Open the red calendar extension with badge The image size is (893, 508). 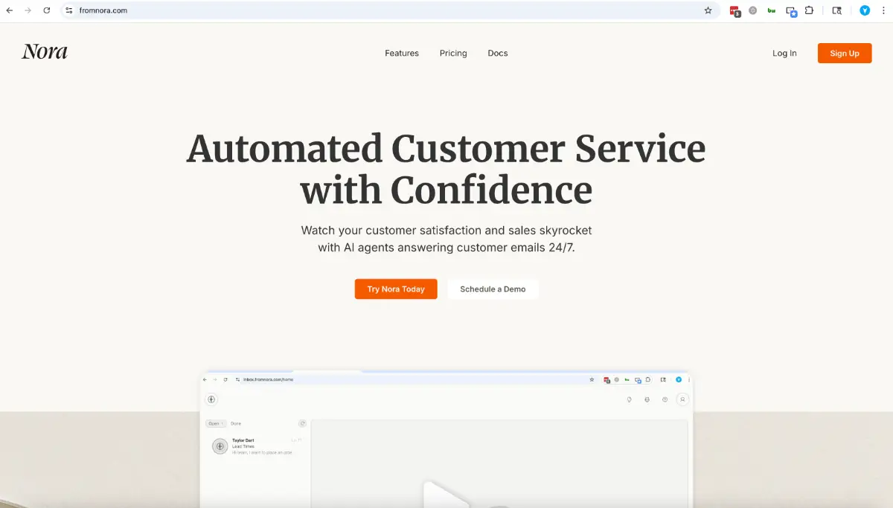pos(734,11)
